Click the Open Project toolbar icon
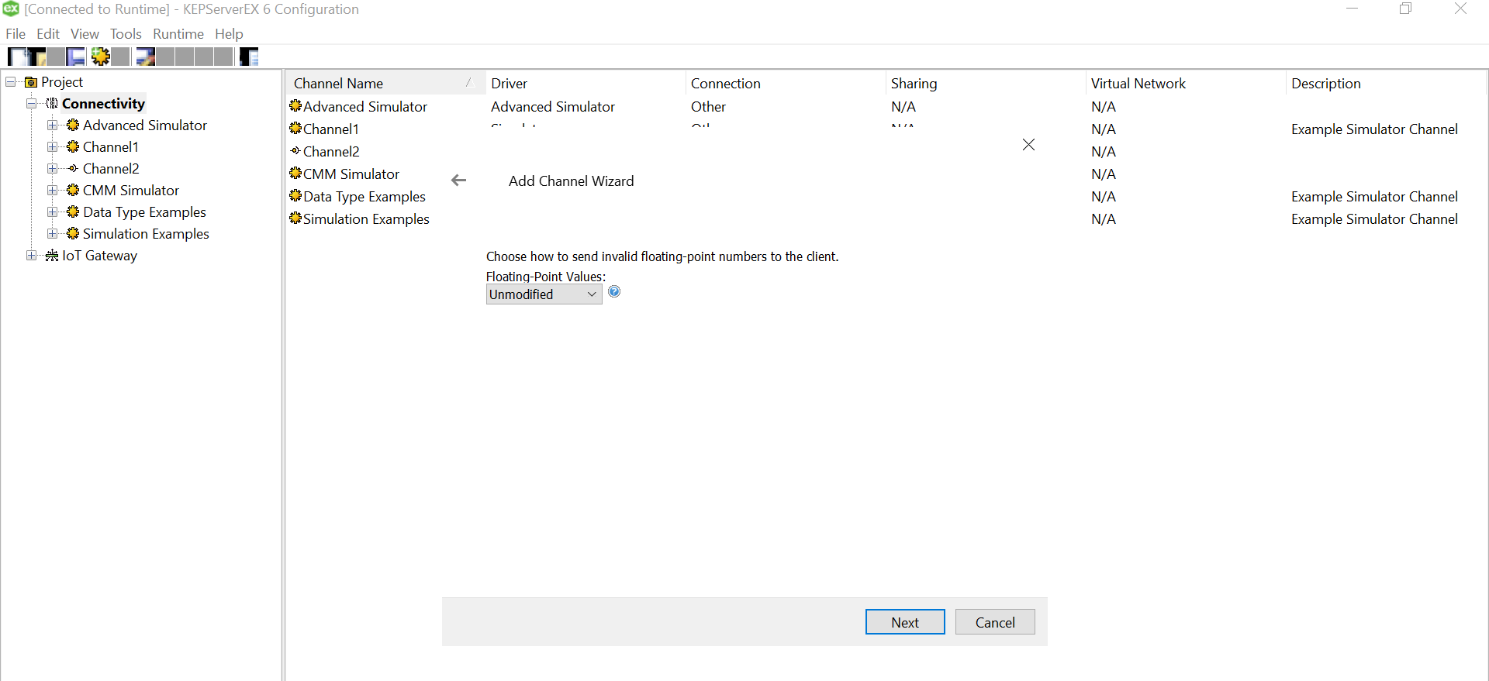1489x681 pixels. pos(36,57)
